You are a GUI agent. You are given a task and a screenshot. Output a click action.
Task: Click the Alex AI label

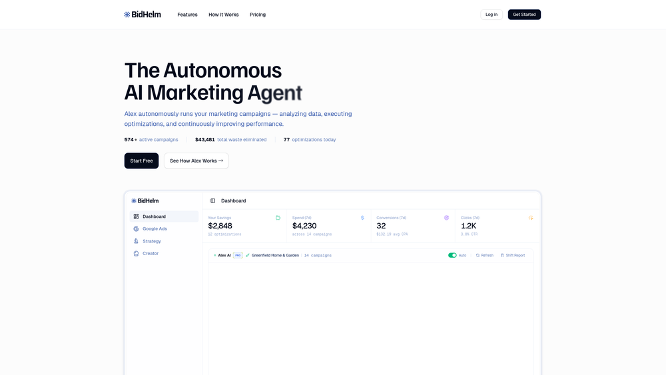coord(224,255)
